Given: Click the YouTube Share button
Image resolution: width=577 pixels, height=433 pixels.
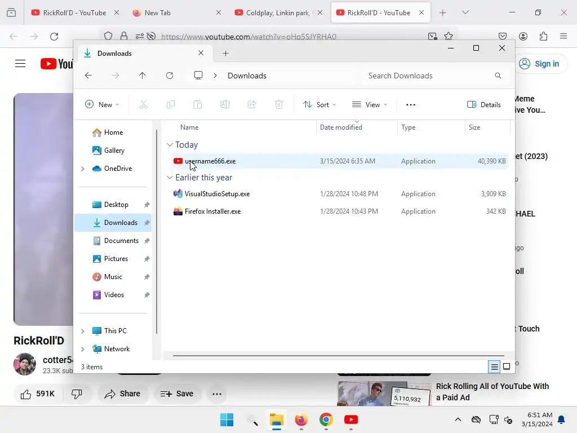Looking at the screenshot, I should (x=122, y=394).
